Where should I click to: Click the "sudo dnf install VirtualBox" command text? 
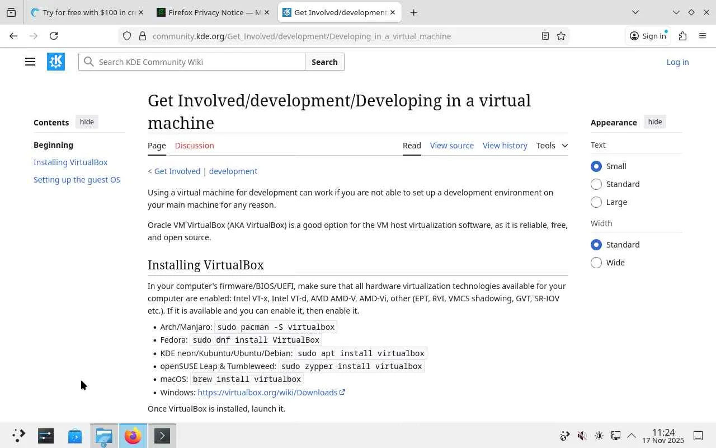256,340
